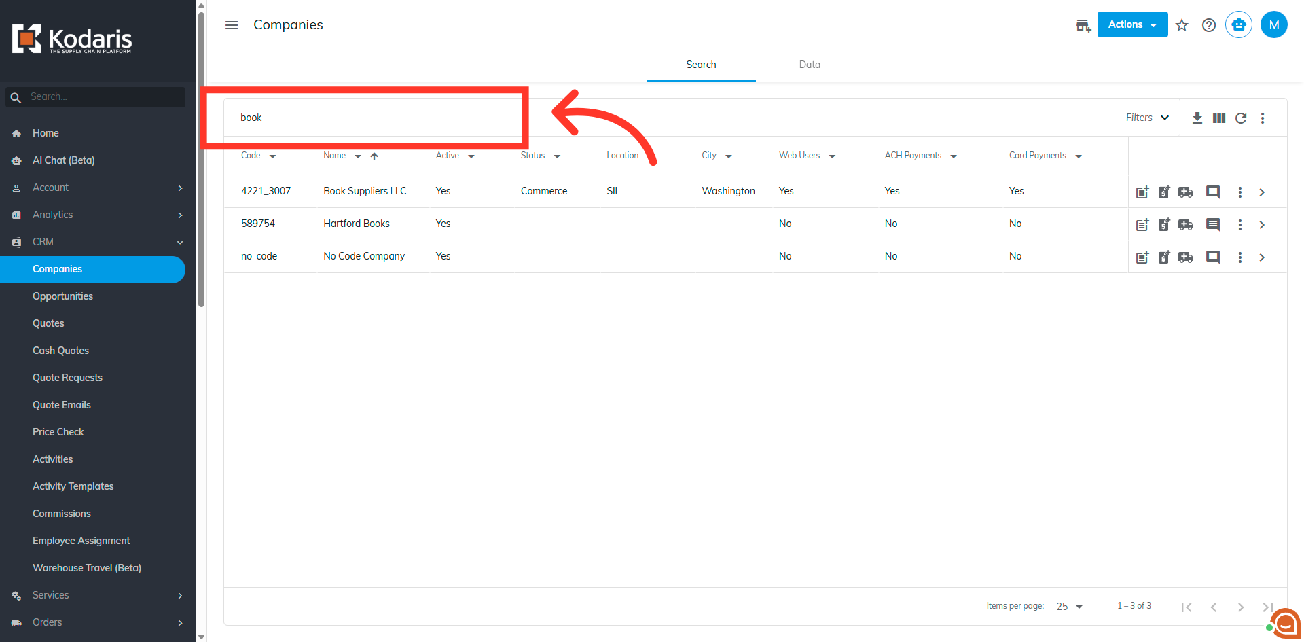The image size is (1304, 642).
Task: Click the sidebar vertical scrollbar
Action: [201, 160]
